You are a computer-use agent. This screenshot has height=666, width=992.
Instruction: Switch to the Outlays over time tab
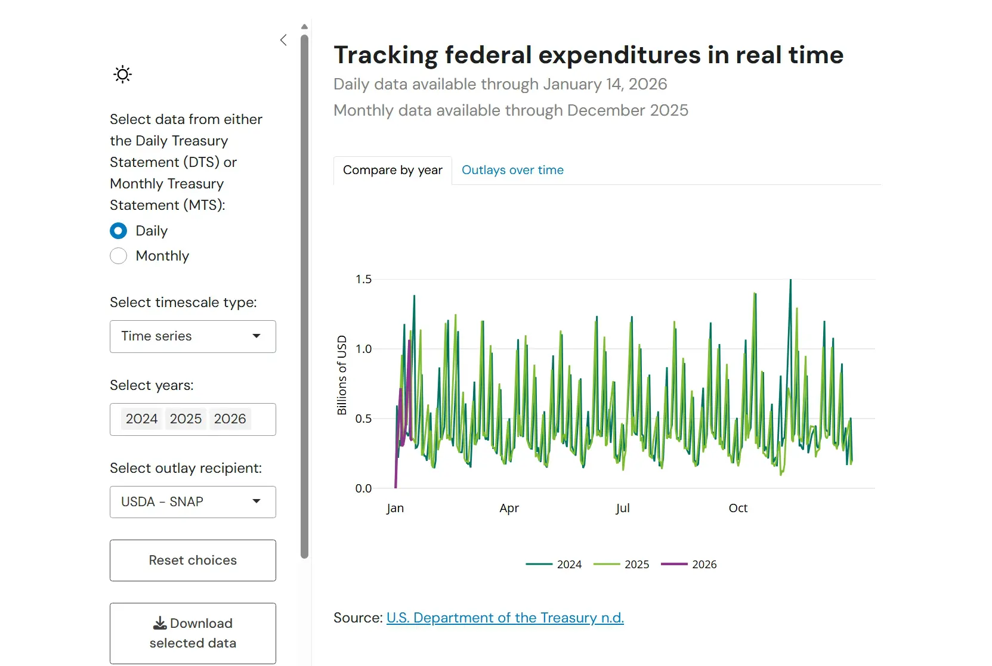point(512,170)
